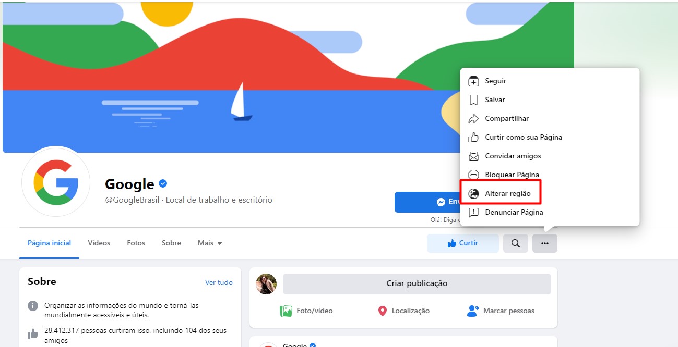Select Convidar amigos menu option
The width and height of the screenshot is (678, 347).
coord(550,156)
